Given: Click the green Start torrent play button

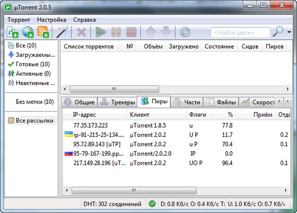Looking at the screenshot, I should click(x=100, y=32).
